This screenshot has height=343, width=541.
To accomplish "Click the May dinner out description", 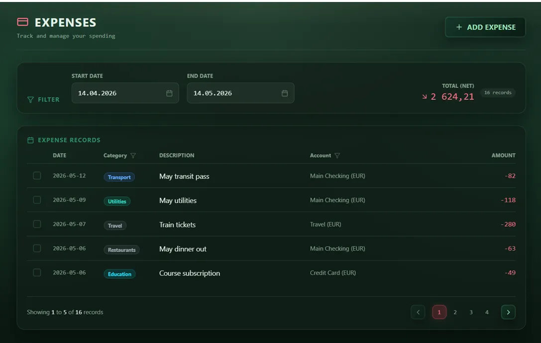I will tap(183, 249).
